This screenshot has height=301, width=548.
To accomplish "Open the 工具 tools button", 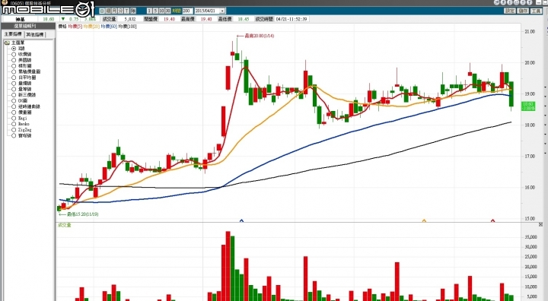I will [x=536, y=11].
